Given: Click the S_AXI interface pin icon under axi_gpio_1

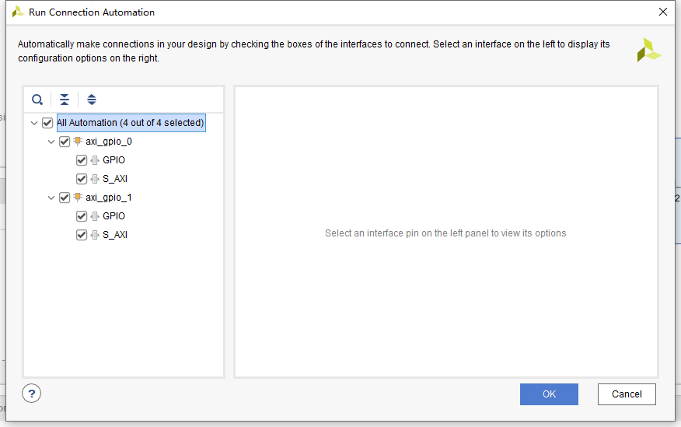Looking at the screenshot, I should (x=95, y=235).
